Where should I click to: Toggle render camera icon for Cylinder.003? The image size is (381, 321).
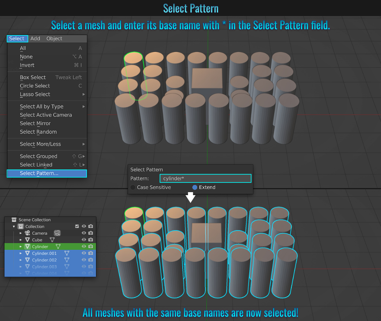click(x=91, y=266)
